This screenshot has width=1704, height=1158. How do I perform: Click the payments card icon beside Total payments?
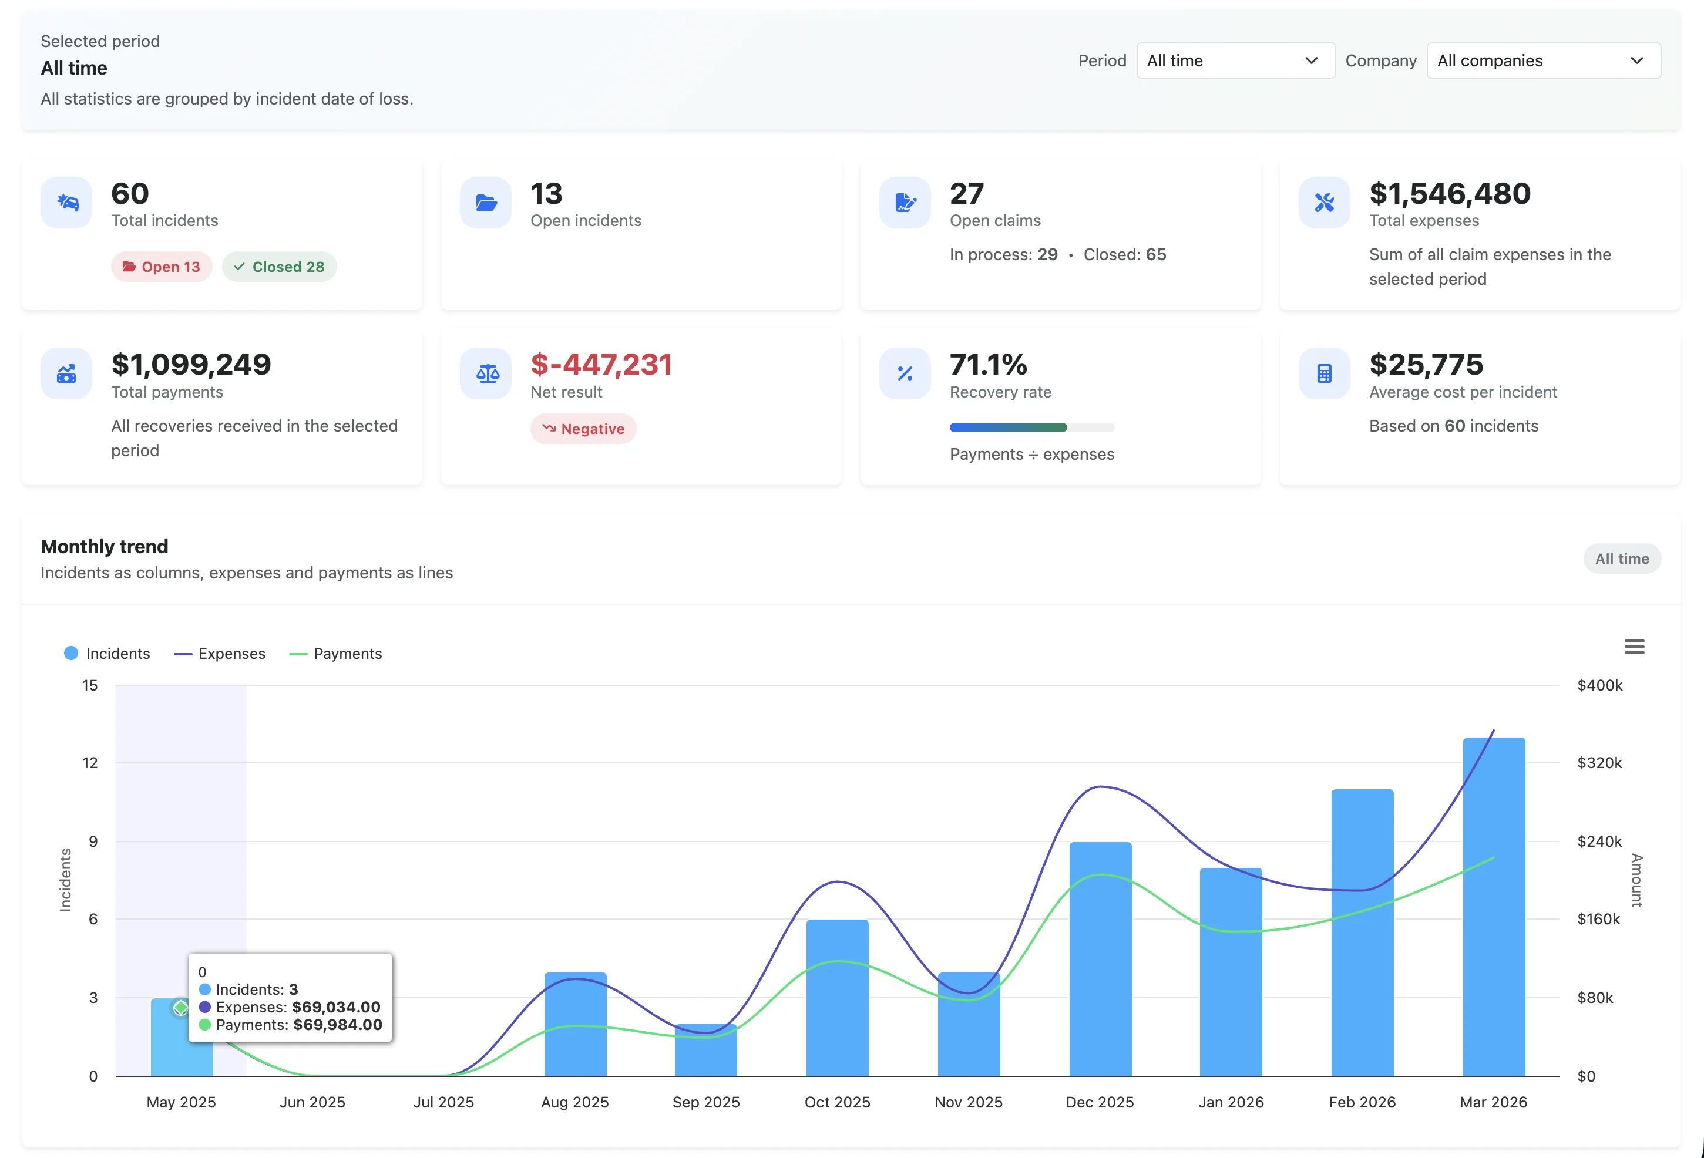point(66,374)
